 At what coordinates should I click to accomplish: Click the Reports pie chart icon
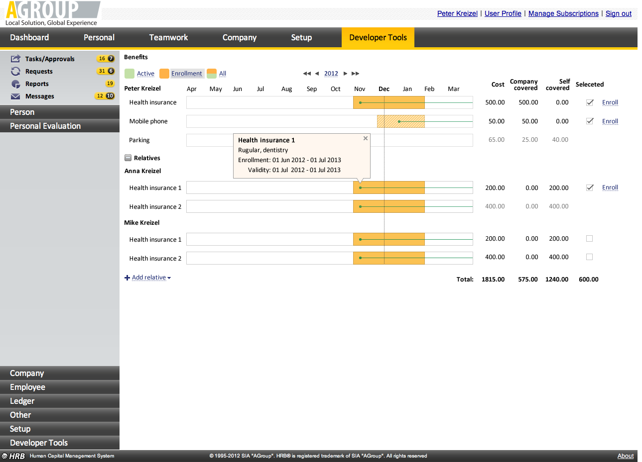15,84
